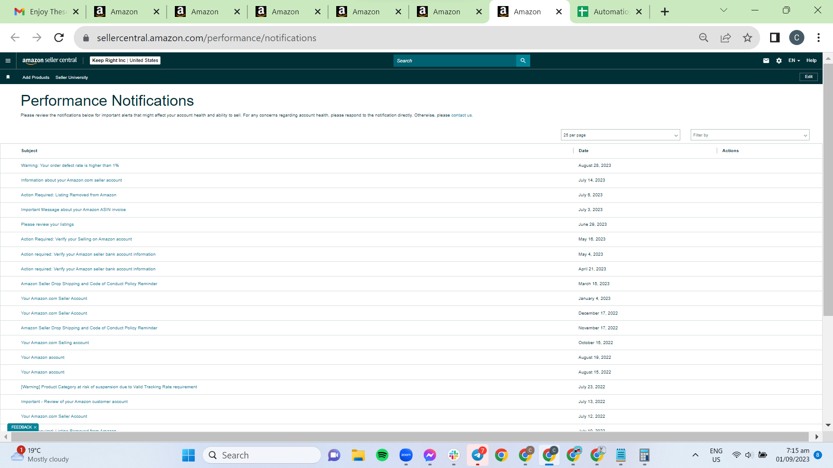
Task: Open Information about your Amazon.com seller account
Action: coord(72,180)
